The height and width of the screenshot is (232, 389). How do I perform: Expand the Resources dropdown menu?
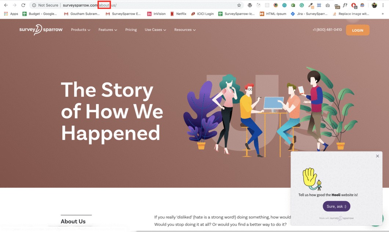[x=185, y=30]
